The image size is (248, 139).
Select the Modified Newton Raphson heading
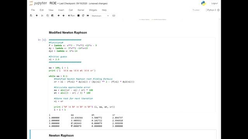click(68, 32)
